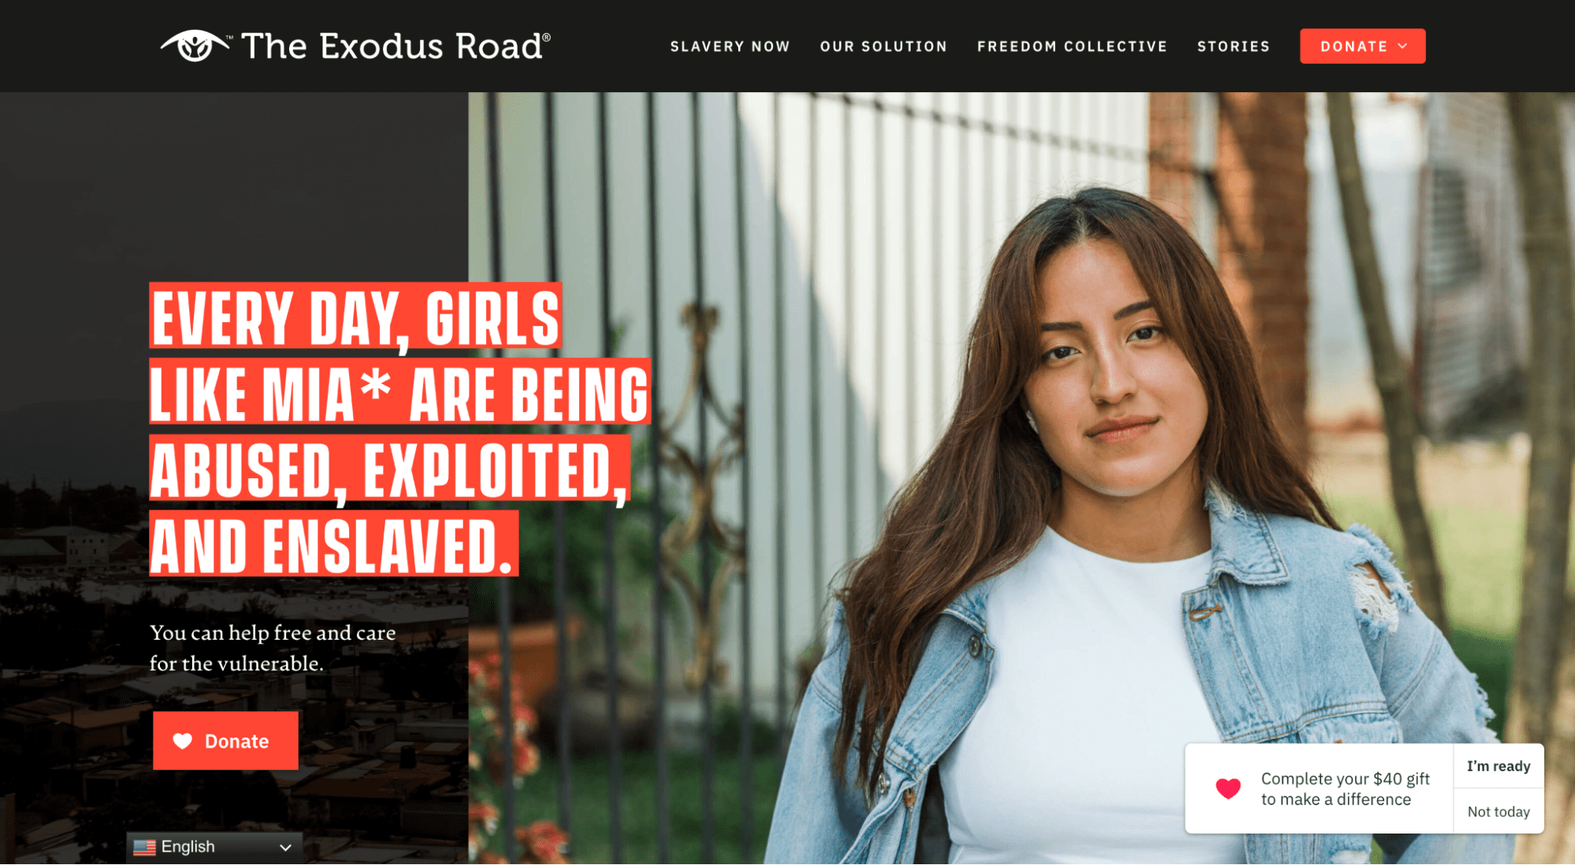Open the header DONATE dropdown arrow

pyautogui.click(x=1402, y=46)
